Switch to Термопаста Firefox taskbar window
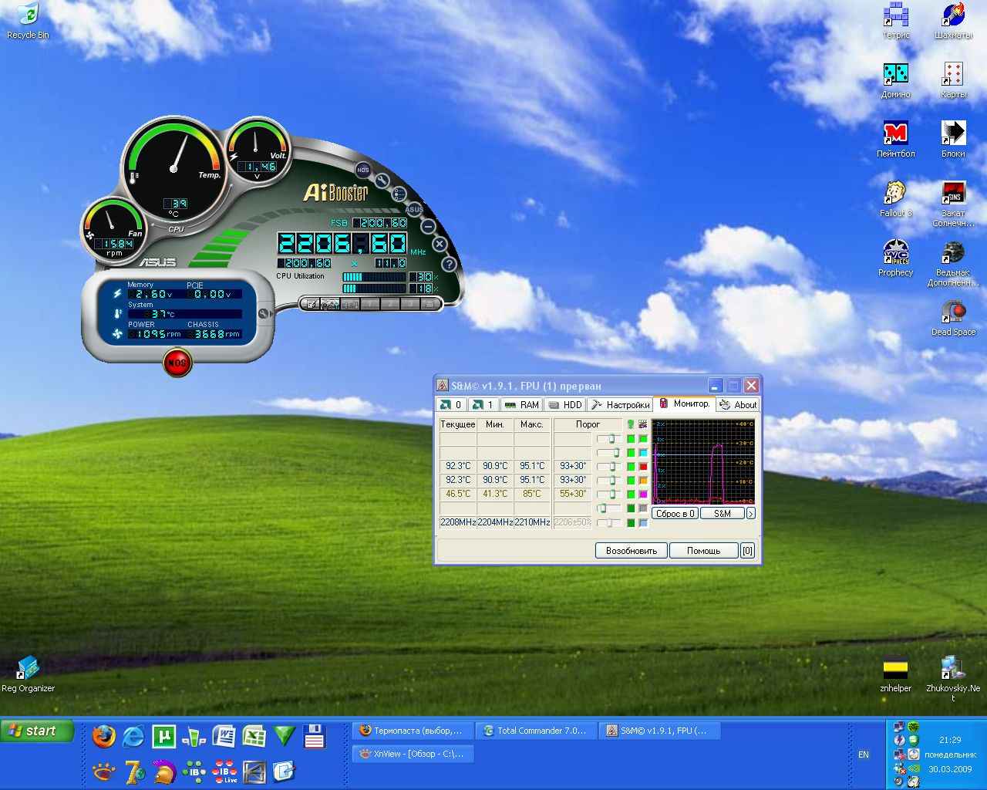This screenshot has height=790, width=987. pyautogui.click(x=413, y=731)
